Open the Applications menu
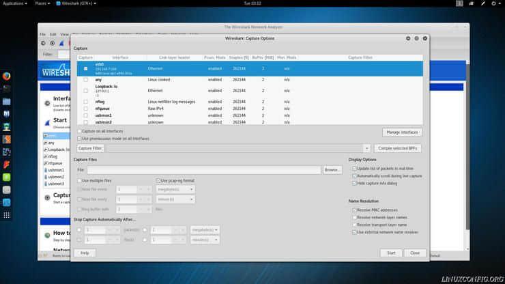The height and width of the screenshot is (284, 505). coord(15,3)
